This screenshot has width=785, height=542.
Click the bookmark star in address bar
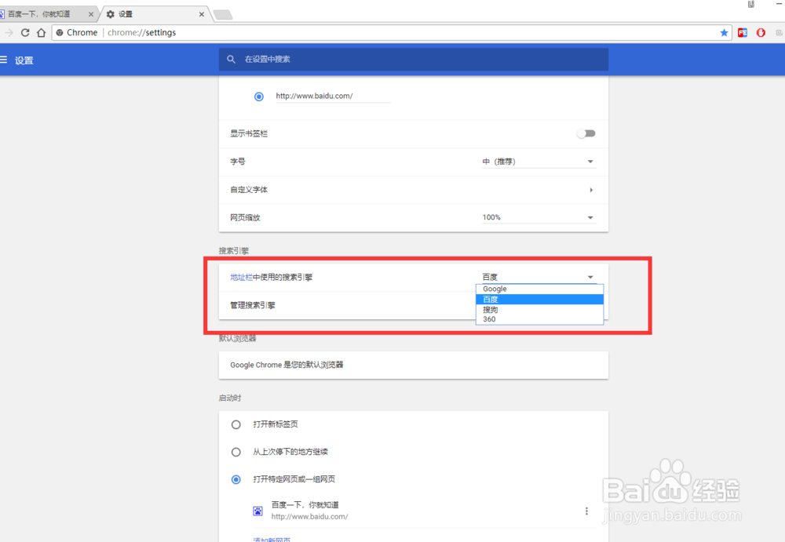tap(724, 32)
